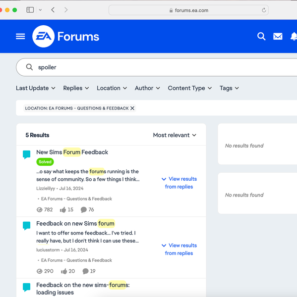Click the spoiler search field

click(x=156, y=67)
